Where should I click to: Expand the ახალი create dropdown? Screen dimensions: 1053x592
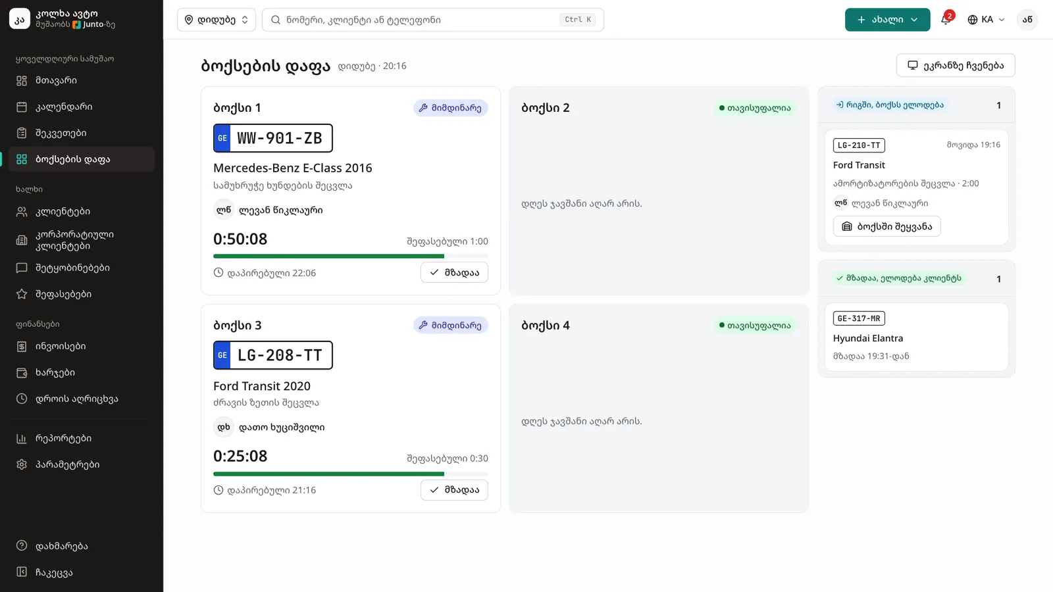pyautogui.click(x=887, y=20)
